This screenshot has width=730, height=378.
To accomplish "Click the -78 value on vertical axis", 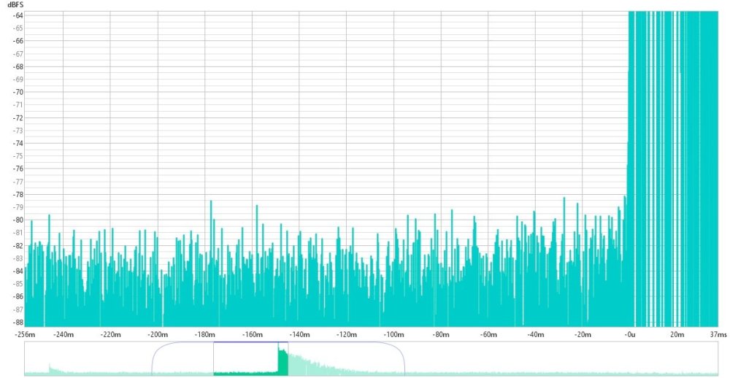I will point(18,195).
